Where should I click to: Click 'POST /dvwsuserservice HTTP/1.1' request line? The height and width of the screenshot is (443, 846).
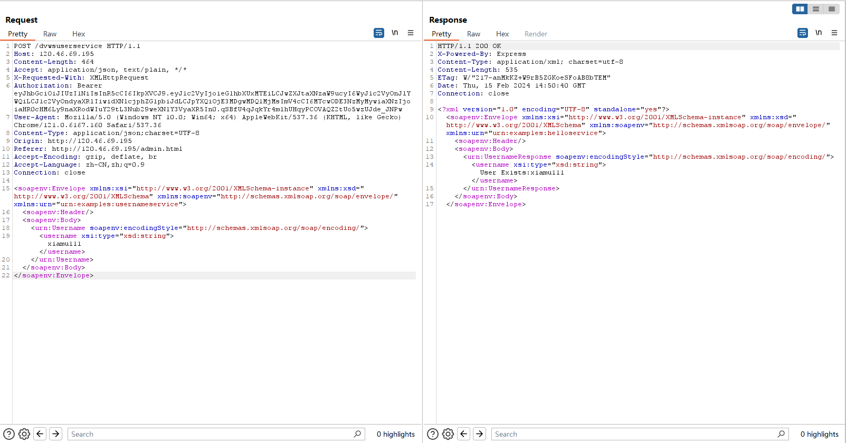point(77,46)
